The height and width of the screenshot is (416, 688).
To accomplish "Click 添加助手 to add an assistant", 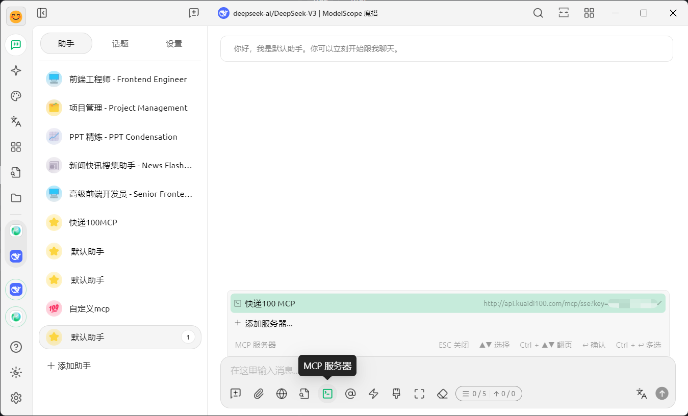I will coord(69,366).
